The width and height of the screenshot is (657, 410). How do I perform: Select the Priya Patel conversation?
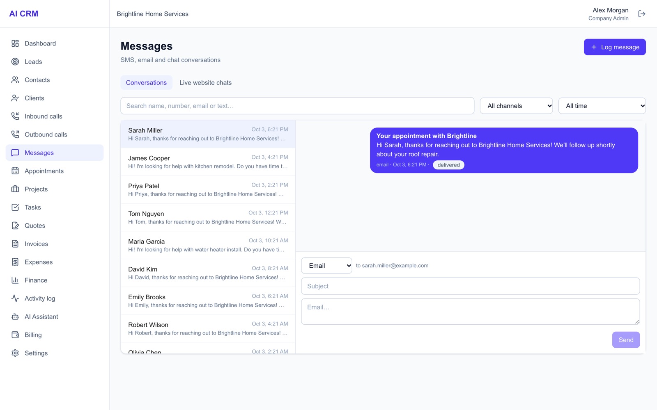pyautogui.click(x=208, y=190)
